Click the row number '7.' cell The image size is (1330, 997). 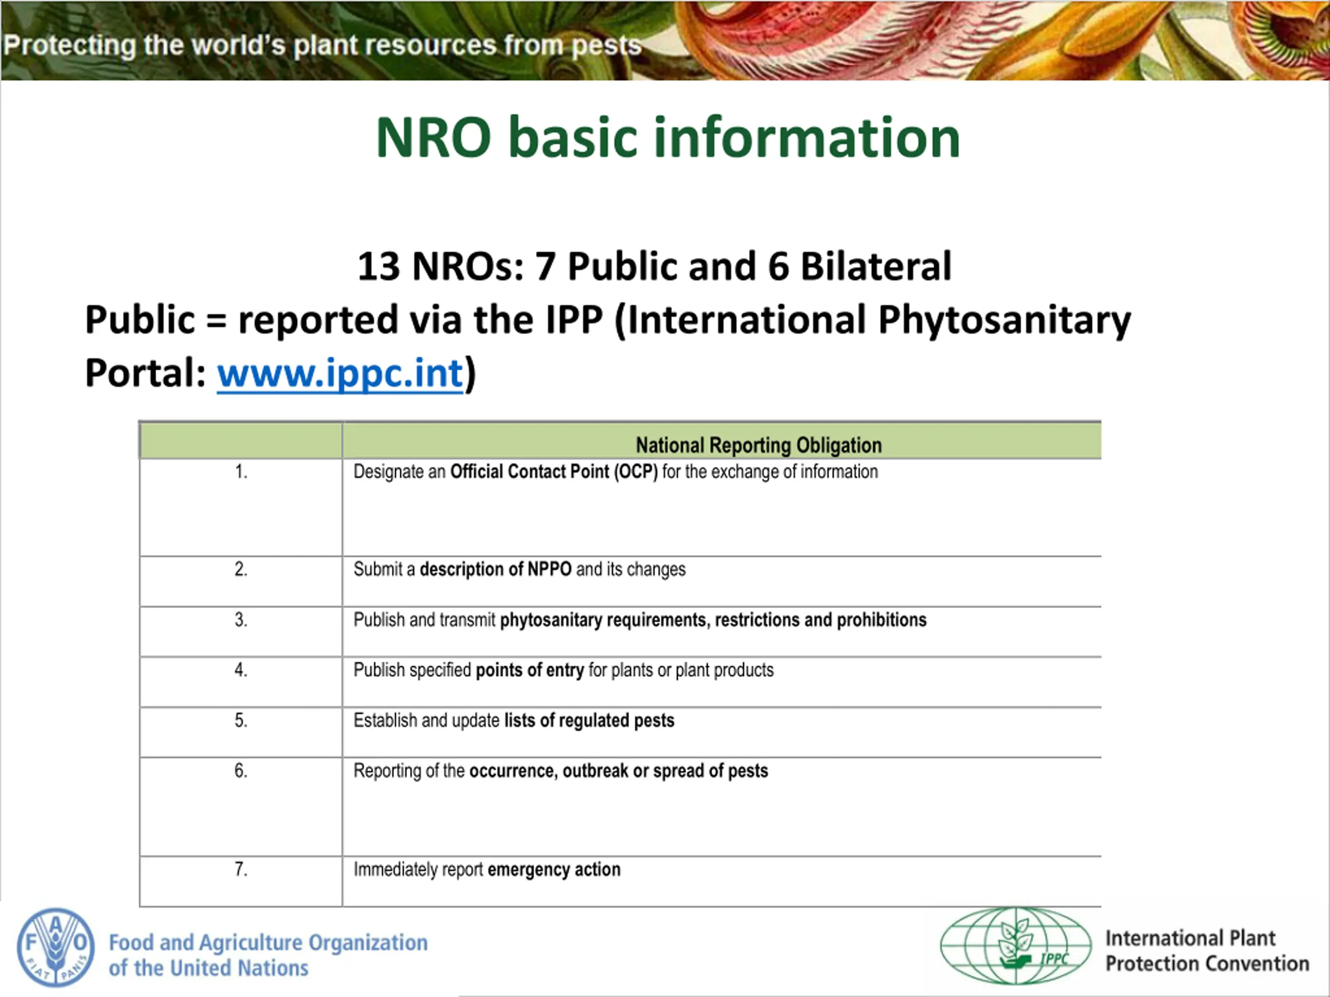[x=241, y=882]
